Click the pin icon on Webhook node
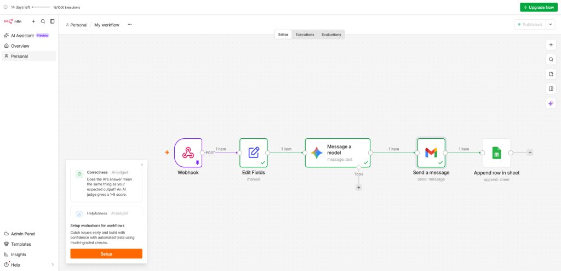The image size is (561, 271). 197,163
